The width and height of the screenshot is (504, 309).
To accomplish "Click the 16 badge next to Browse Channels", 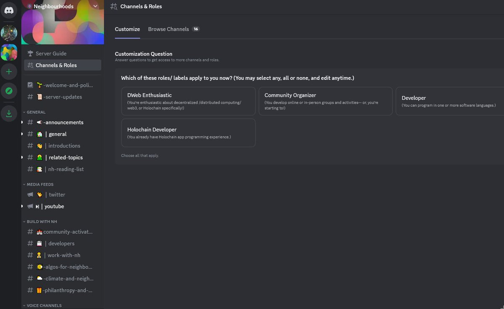I will pyautogui.click(x=196, y=29).
